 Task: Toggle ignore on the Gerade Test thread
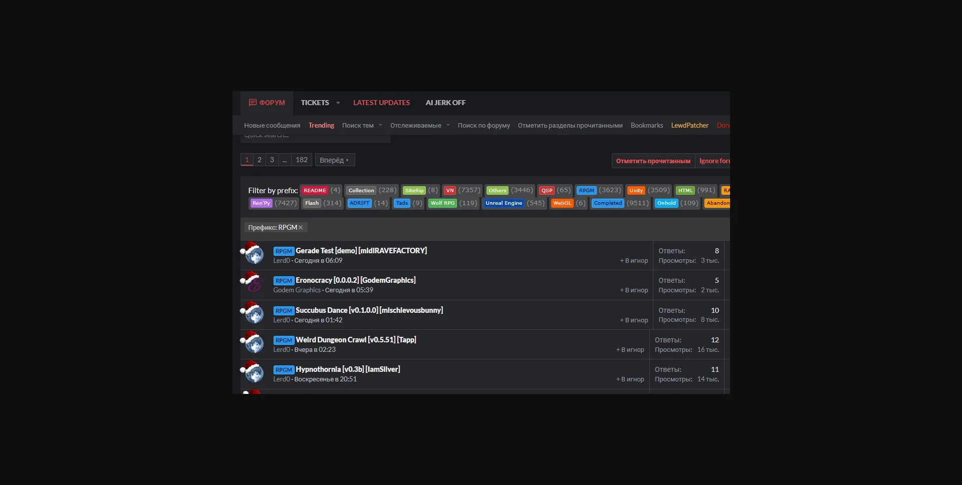(634, 261)
